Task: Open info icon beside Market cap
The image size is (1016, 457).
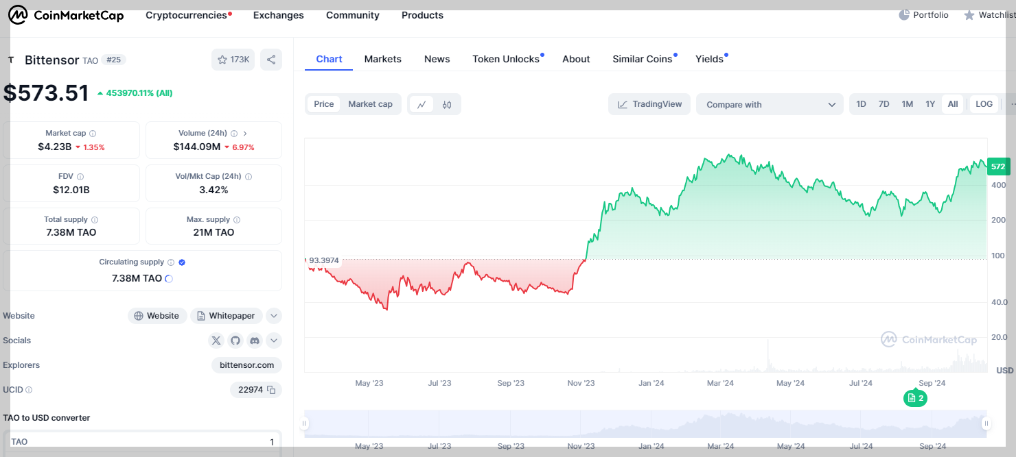Action: point(93,134)
